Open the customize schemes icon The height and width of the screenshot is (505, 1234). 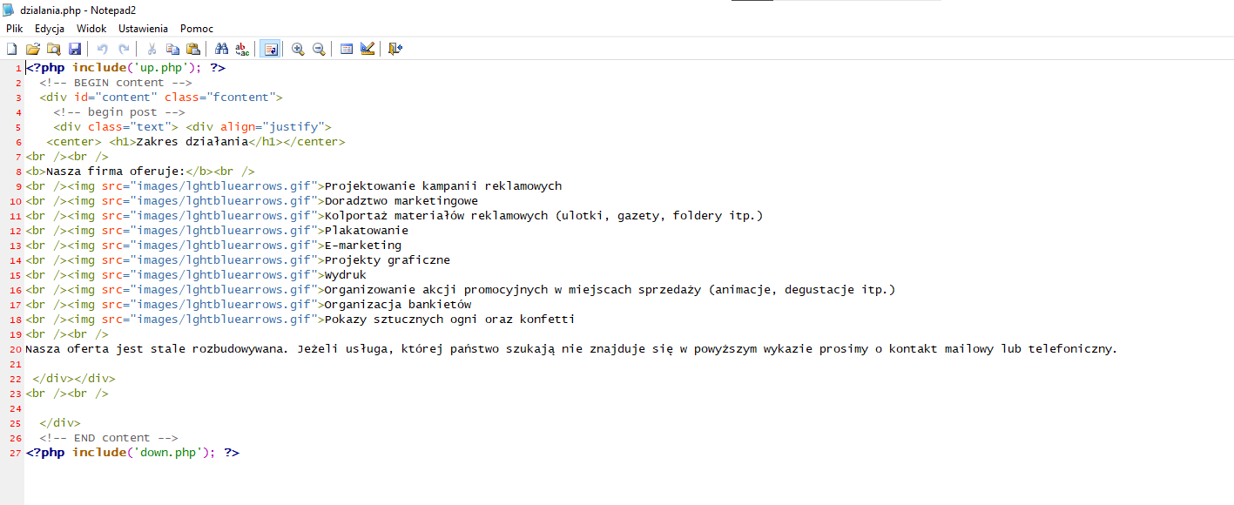coord(368,49)
